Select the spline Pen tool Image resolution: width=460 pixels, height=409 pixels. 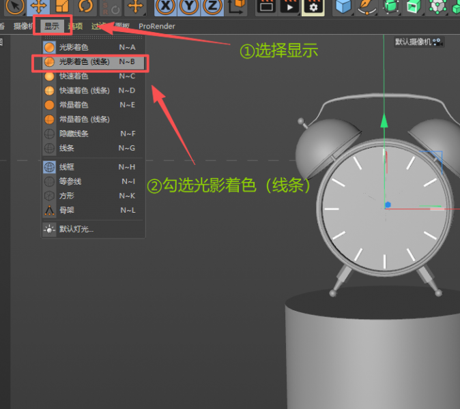(366, 6)
